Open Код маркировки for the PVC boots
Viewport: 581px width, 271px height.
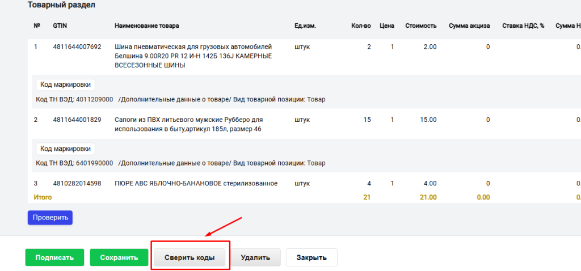coord(65,149)
